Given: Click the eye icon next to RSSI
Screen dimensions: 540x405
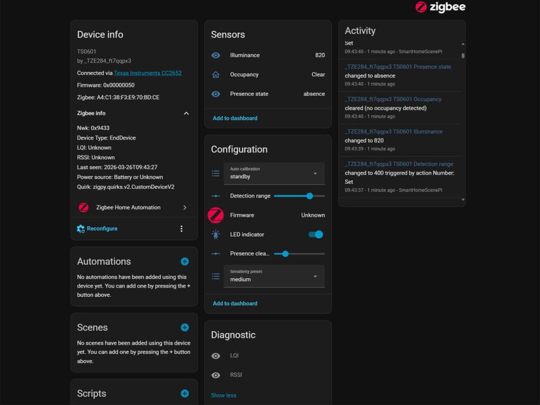Looking at the screenshot, I should (x=216, y=375).
